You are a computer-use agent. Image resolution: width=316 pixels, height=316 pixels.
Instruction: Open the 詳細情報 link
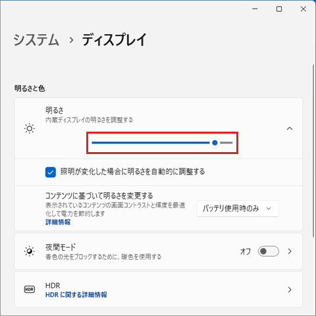(x=58, y=222)
